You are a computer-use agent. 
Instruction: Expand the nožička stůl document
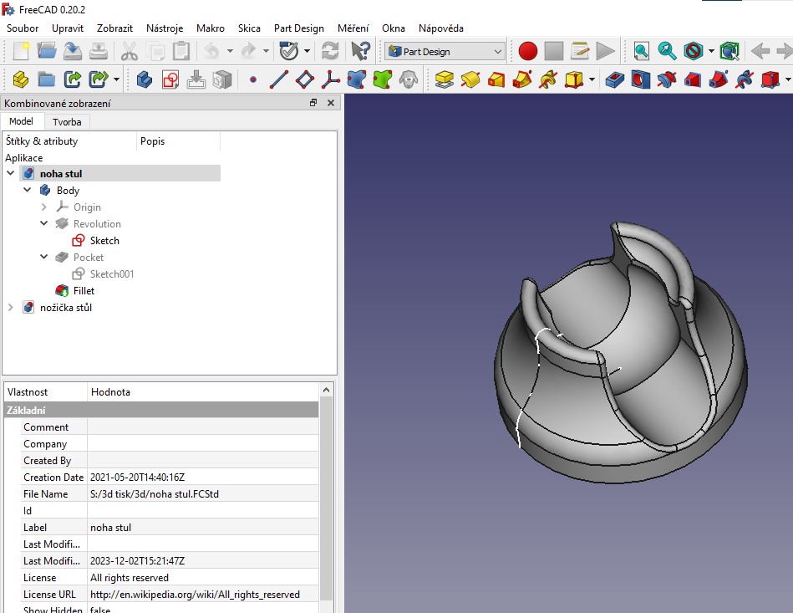coord(11,308)
